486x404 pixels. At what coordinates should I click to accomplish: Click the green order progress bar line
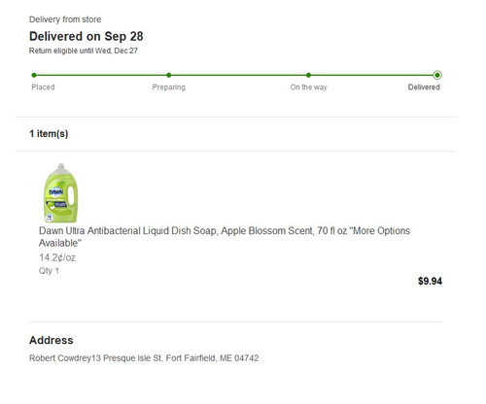click(235, 75)
